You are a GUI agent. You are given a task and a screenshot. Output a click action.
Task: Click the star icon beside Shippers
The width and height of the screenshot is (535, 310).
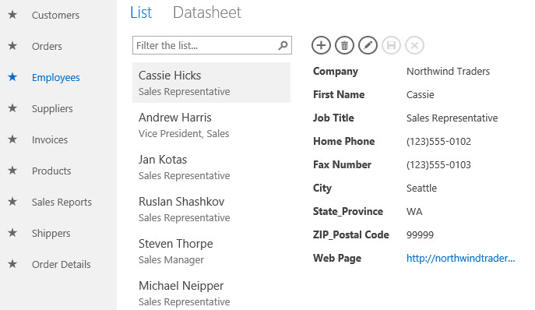coord(12,233)
